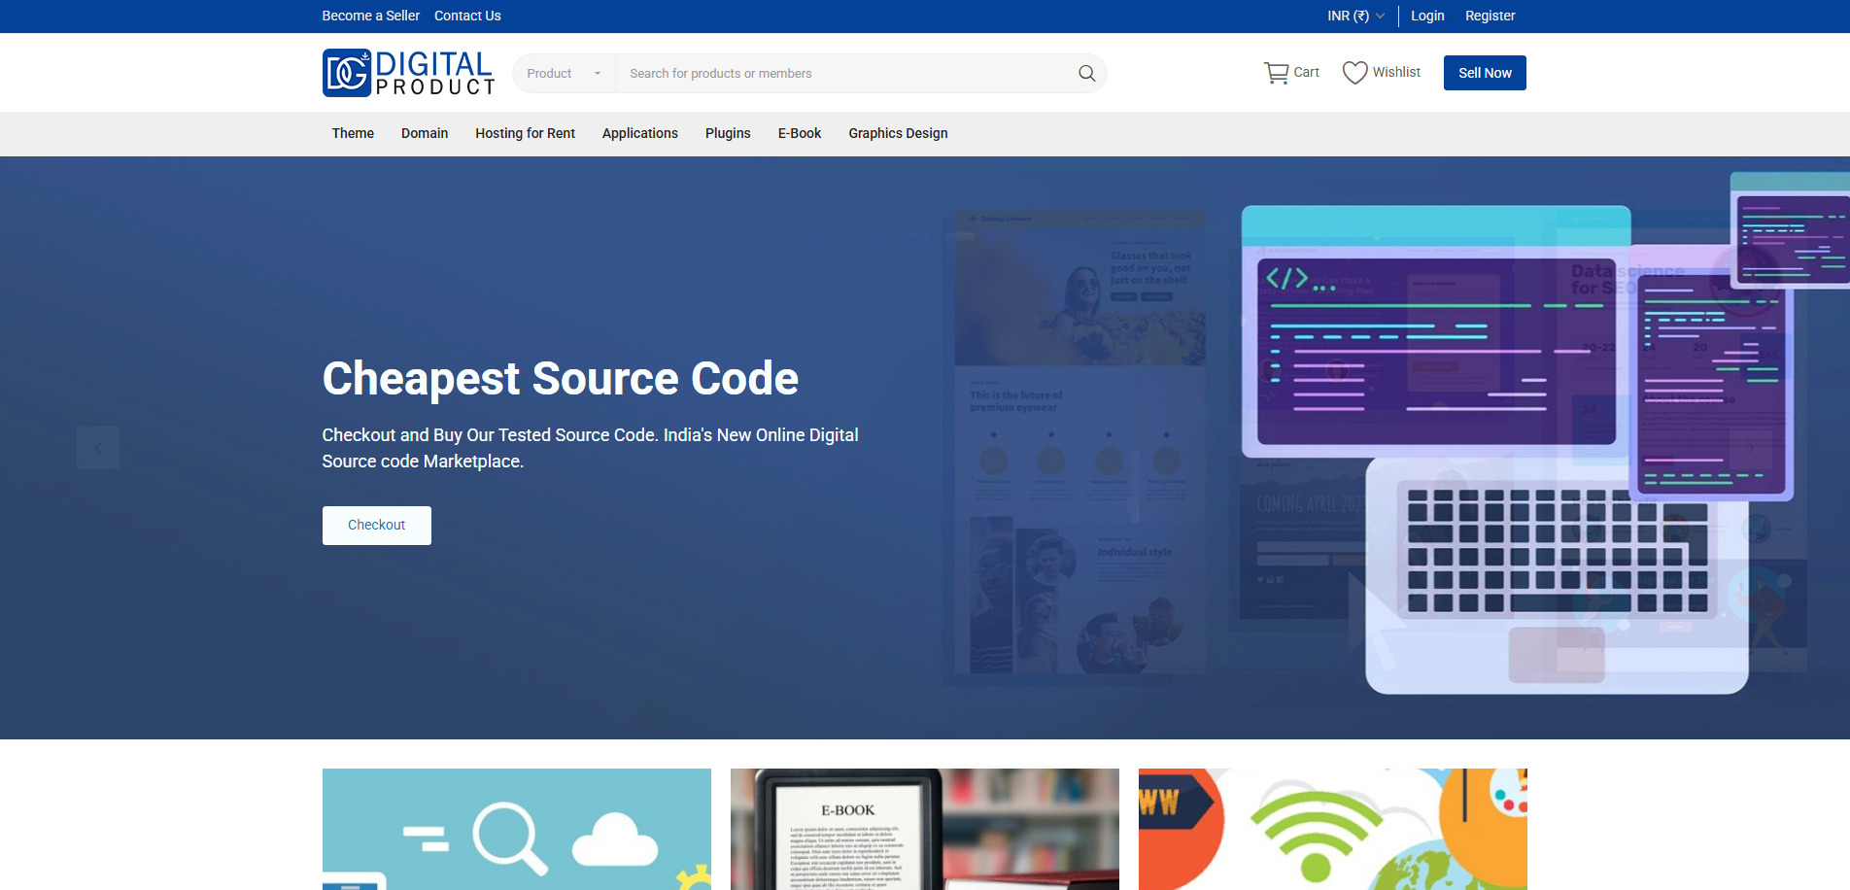Screen dimensions: 1850x890
Task: Click the search magnifier icon
Action: [1086, 73]
